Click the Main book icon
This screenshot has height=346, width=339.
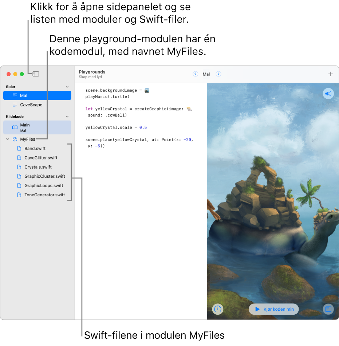[x=15, y=127]
